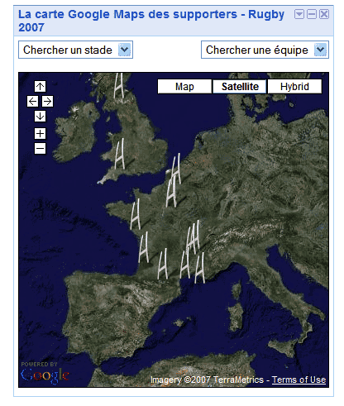This screenshot has height=406, width=344.
Task: Switch to Satellite view
Action: pyautogui.click(x=240, y=87)
